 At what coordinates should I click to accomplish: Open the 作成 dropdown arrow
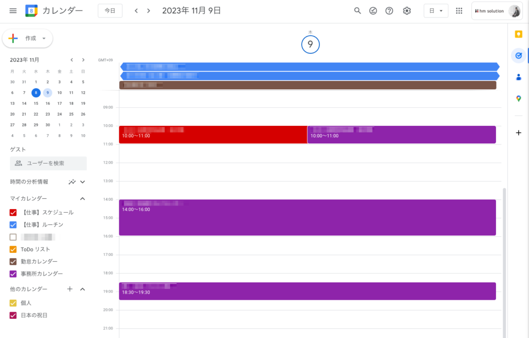point(44,38)
